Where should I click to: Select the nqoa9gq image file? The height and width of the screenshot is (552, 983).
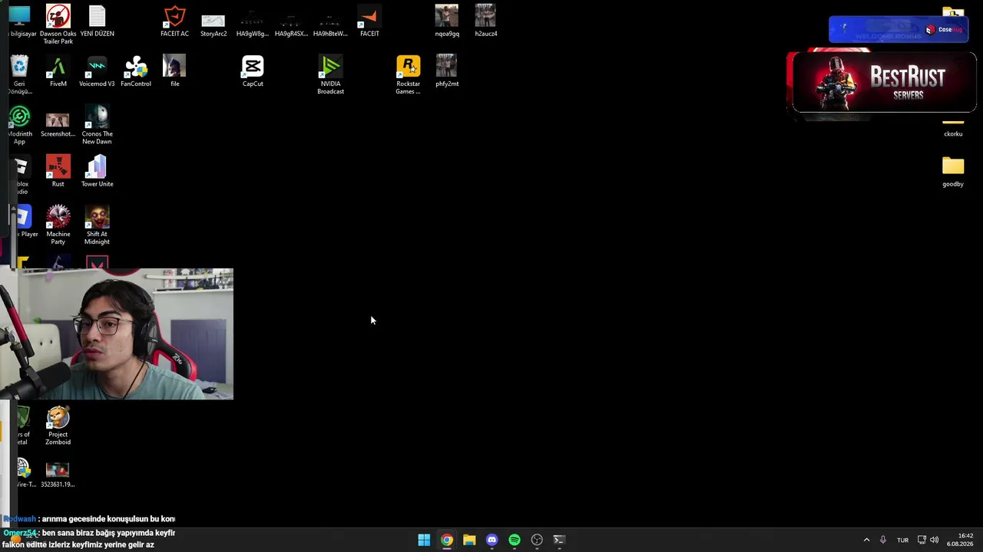point(447,21)
